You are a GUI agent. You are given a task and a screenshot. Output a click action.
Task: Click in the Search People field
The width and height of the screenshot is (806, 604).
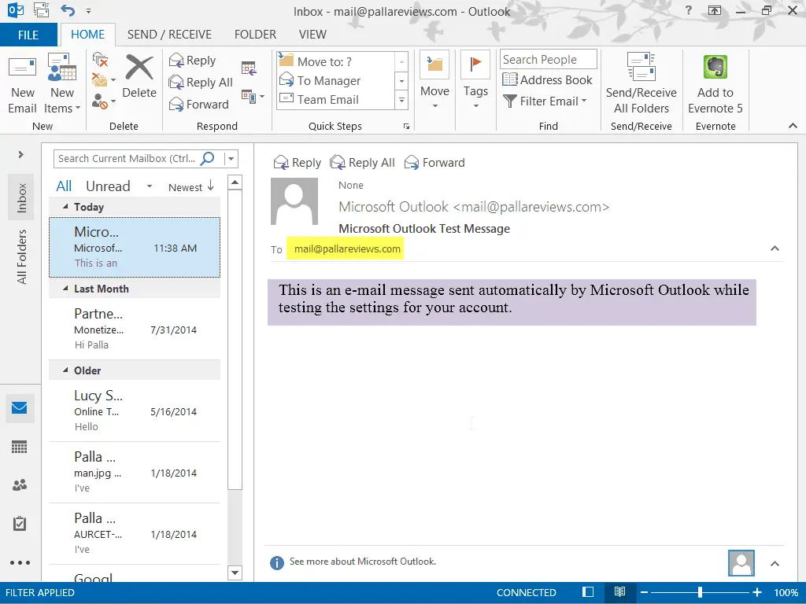pos(548,60)
